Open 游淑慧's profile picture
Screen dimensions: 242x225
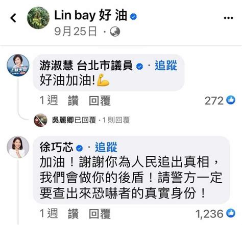pos(18,66)
